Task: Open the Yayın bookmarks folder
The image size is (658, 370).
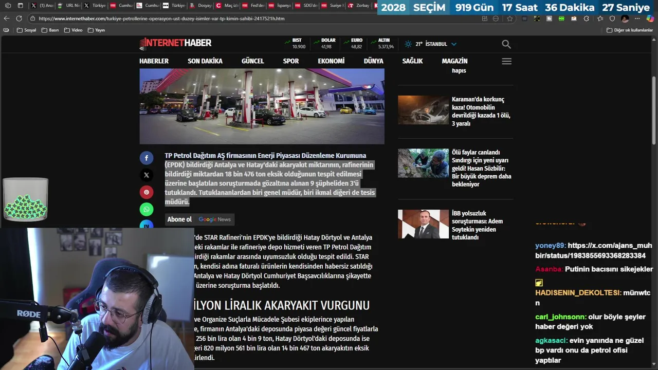Action: 97,30
